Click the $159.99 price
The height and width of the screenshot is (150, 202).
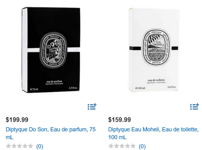point(120,120)
